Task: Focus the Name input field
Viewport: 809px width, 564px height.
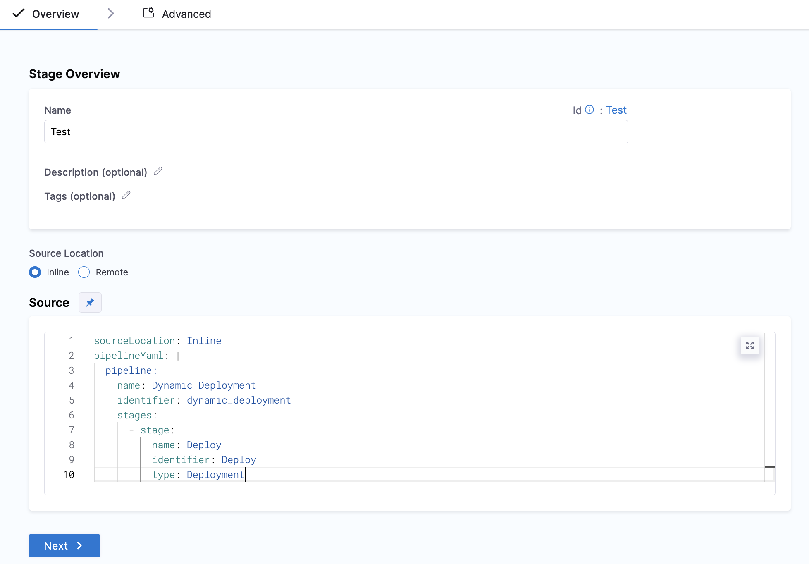Action: [336, 132]
